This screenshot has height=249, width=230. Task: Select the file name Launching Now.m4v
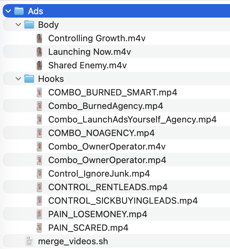point(90,52)
